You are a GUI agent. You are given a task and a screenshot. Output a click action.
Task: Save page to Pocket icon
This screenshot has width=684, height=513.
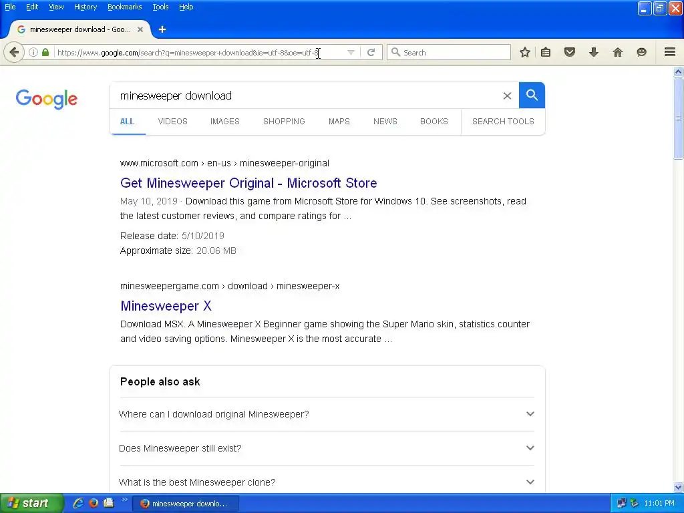tap(570, 52)
